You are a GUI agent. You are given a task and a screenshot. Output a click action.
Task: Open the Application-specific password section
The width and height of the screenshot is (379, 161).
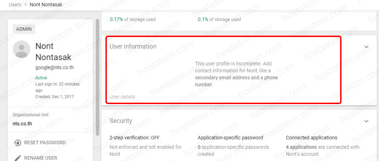click(x=230, y=138)
